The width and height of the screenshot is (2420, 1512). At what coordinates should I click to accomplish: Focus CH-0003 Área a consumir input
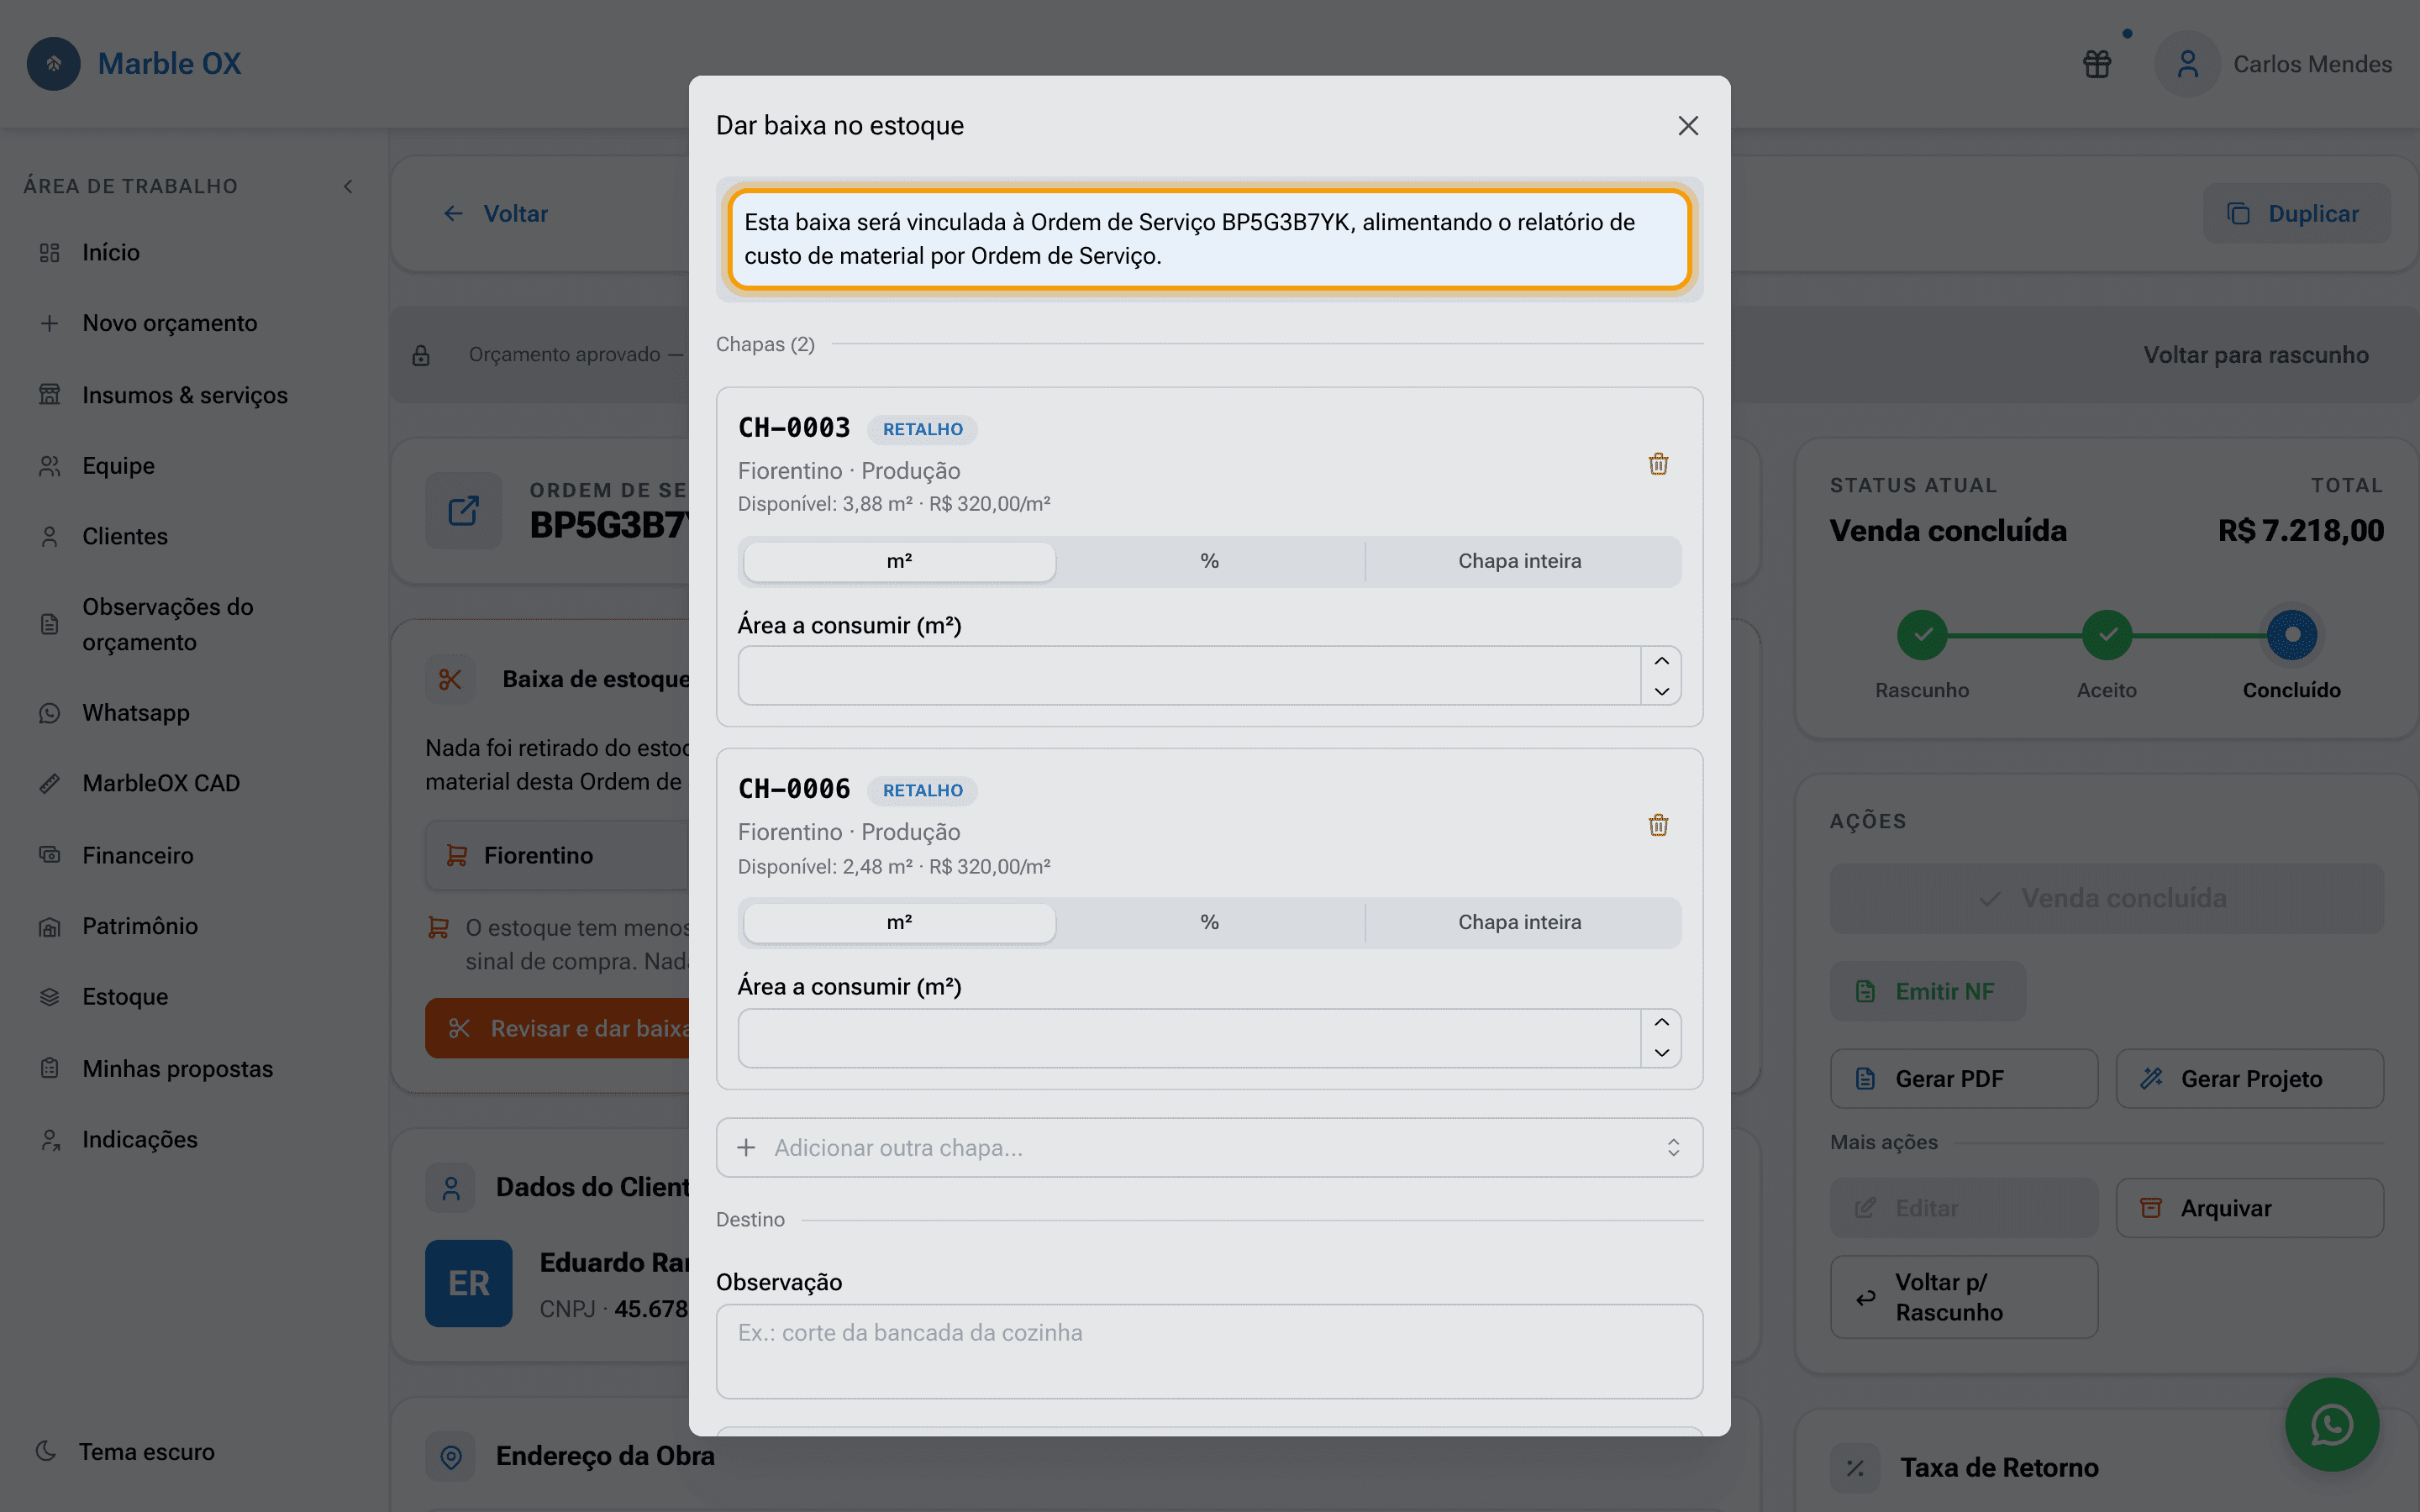point(1189,676)
